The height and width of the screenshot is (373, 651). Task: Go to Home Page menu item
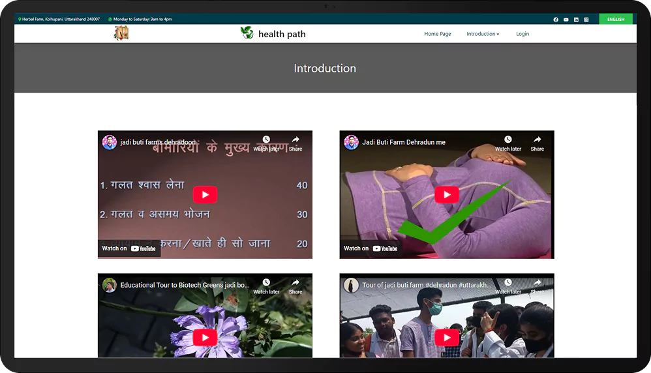pyautogui.click(x=438, y=34)
